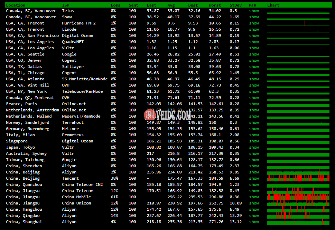This screenshot has width=335, height=230.
Task: Click the Location column header
Action: (16, 5)
